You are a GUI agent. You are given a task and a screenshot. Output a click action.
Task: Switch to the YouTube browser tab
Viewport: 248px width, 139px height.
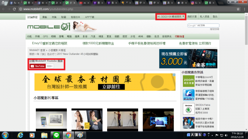point(84,3)
